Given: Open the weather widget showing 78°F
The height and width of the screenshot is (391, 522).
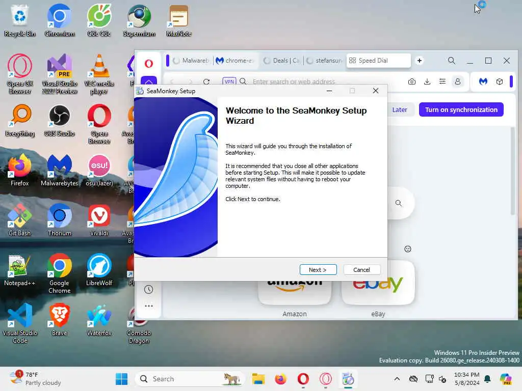Looking at the screenshot, I should coord(35,379).
